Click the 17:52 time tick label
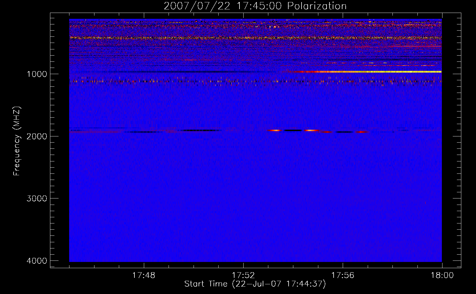Image resolution: width=476 pixels, height=294 pixels. point(243,275)
